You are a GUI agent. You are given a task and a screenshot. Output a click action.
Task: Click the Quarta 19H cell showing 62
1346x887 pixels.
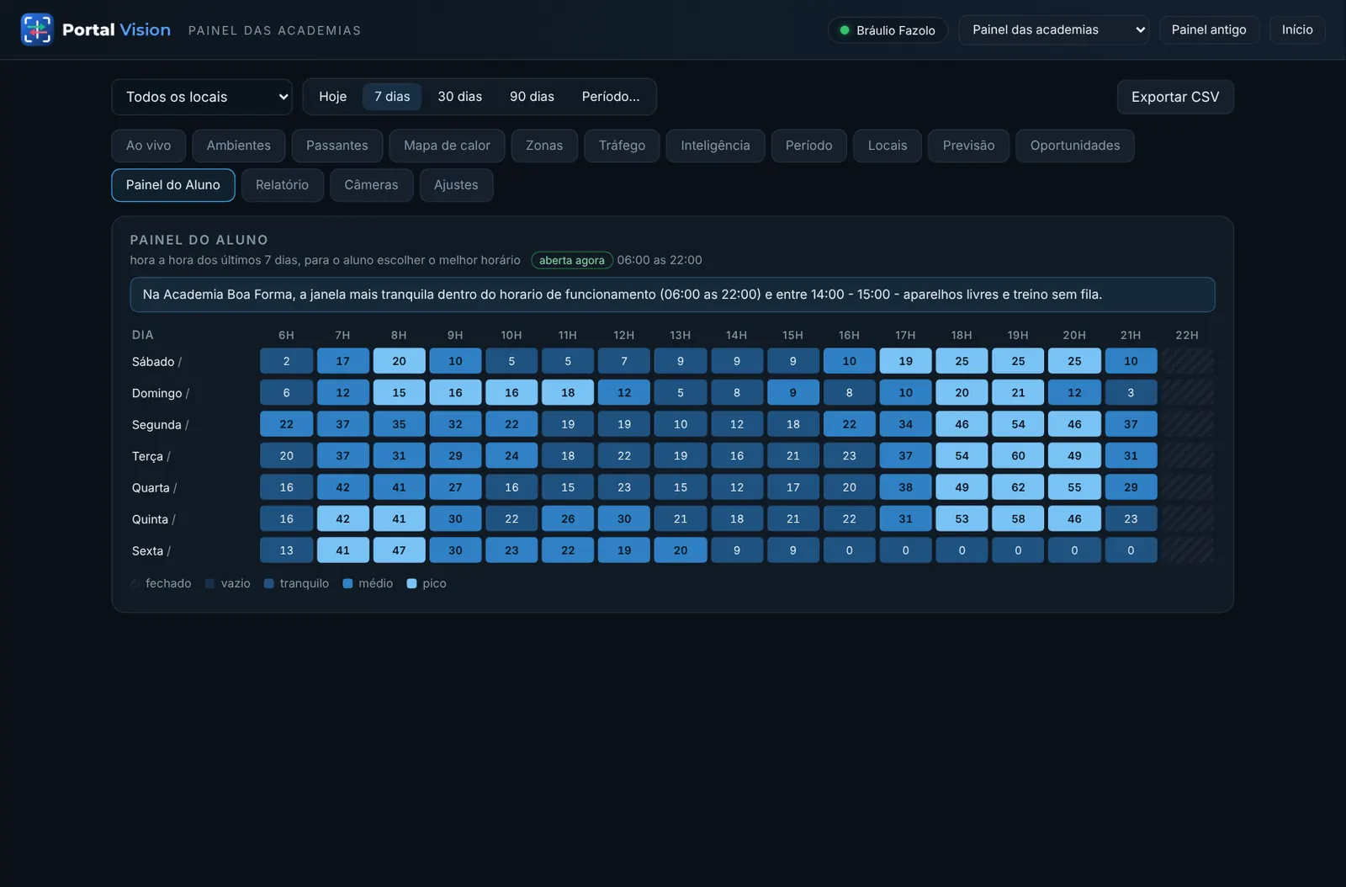coord(1018,487)
